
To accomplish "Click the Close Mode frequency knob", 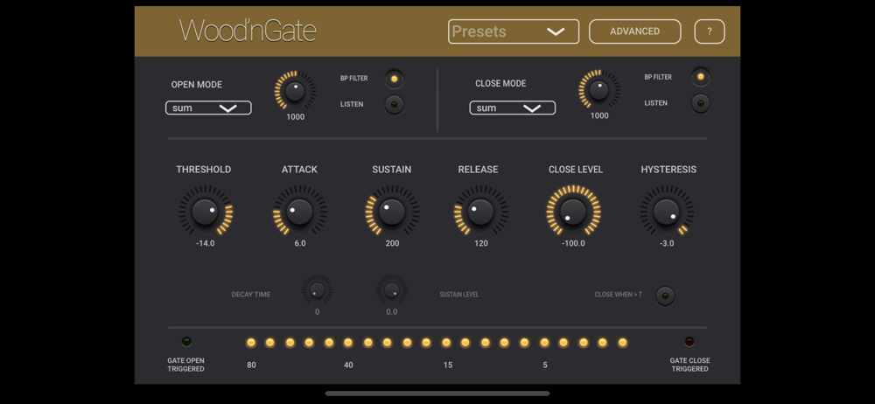I will (598, 89).
